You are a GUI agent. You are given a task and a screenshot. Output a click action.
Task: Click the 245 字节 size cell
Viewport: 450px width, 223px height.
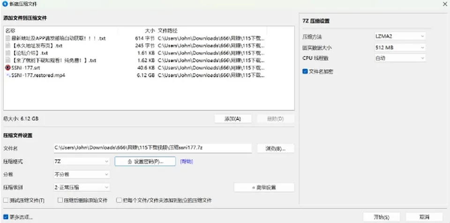click(x=145, y=45)
